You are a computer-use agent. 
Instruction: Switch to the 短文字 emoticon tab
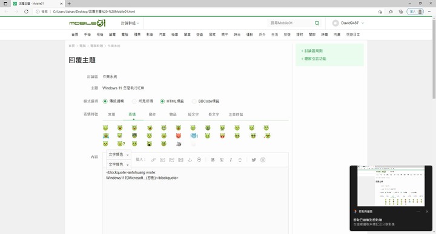click(193, 114)
